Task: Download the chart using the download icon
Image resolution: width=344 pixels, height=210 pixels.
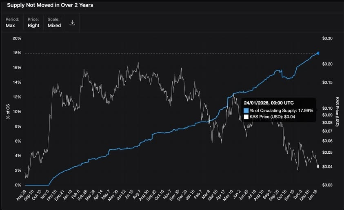Action: [72, 22]
